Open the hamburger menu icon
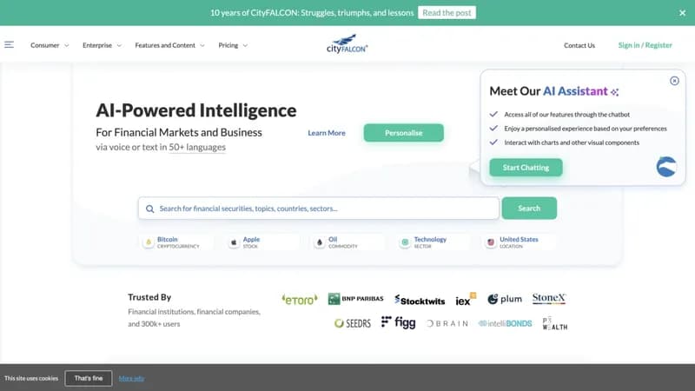 (x=9, y=45)
